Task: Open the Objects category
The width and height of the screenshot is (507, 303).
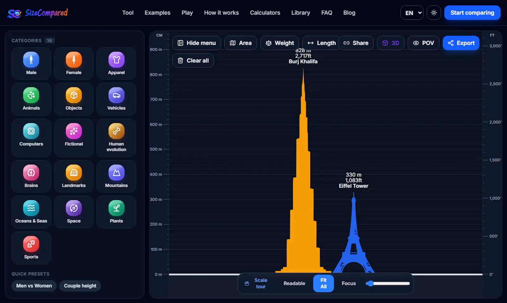Action: click(x=74, y=99)
